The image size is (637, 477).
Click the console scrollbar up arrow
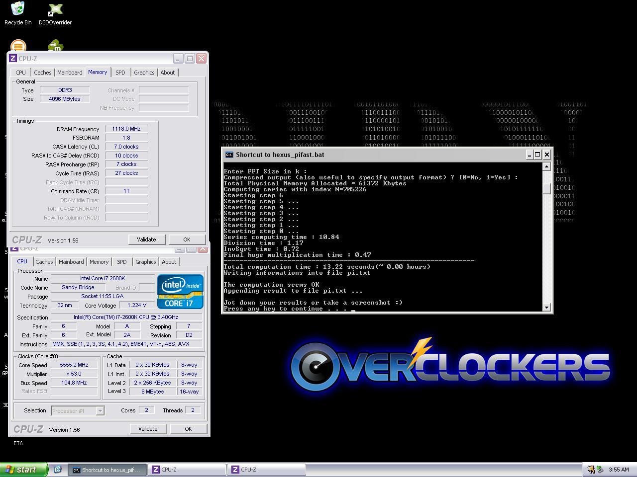[x=546, y=167]
